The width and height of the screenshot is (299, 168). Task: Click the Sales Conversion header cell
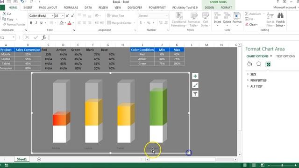28,50
